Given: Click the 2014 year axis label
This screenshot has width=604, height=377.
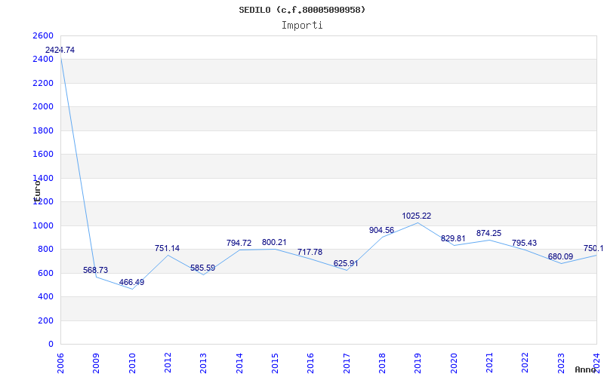Looking at the screenshot, I should 239,363.
